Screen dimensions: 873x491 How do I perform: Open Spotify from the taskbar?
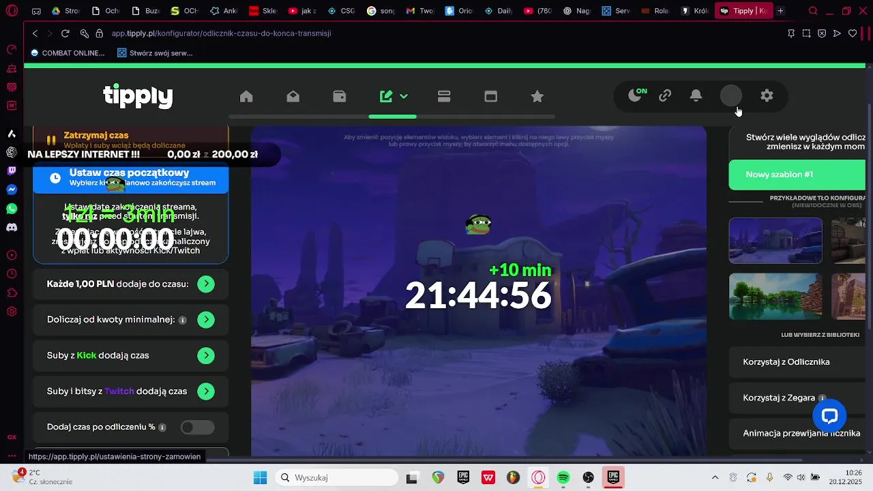click(563, 477)
